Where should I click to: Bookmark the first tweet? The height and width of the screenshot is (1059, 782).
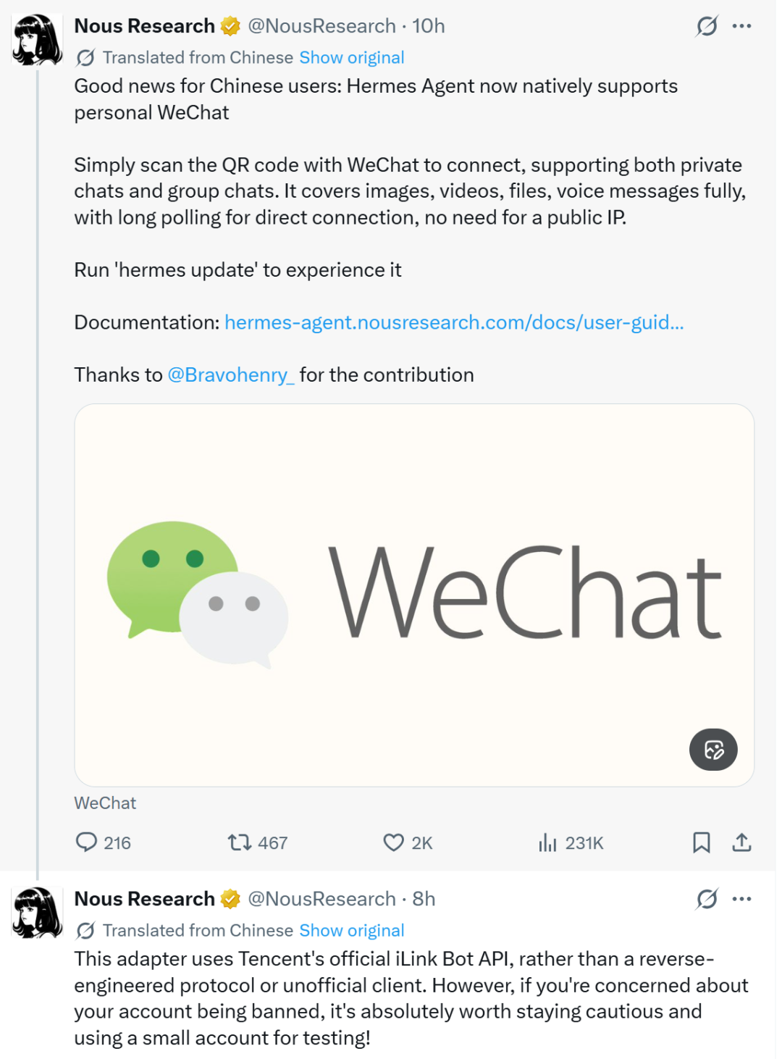tap(701, 842)
